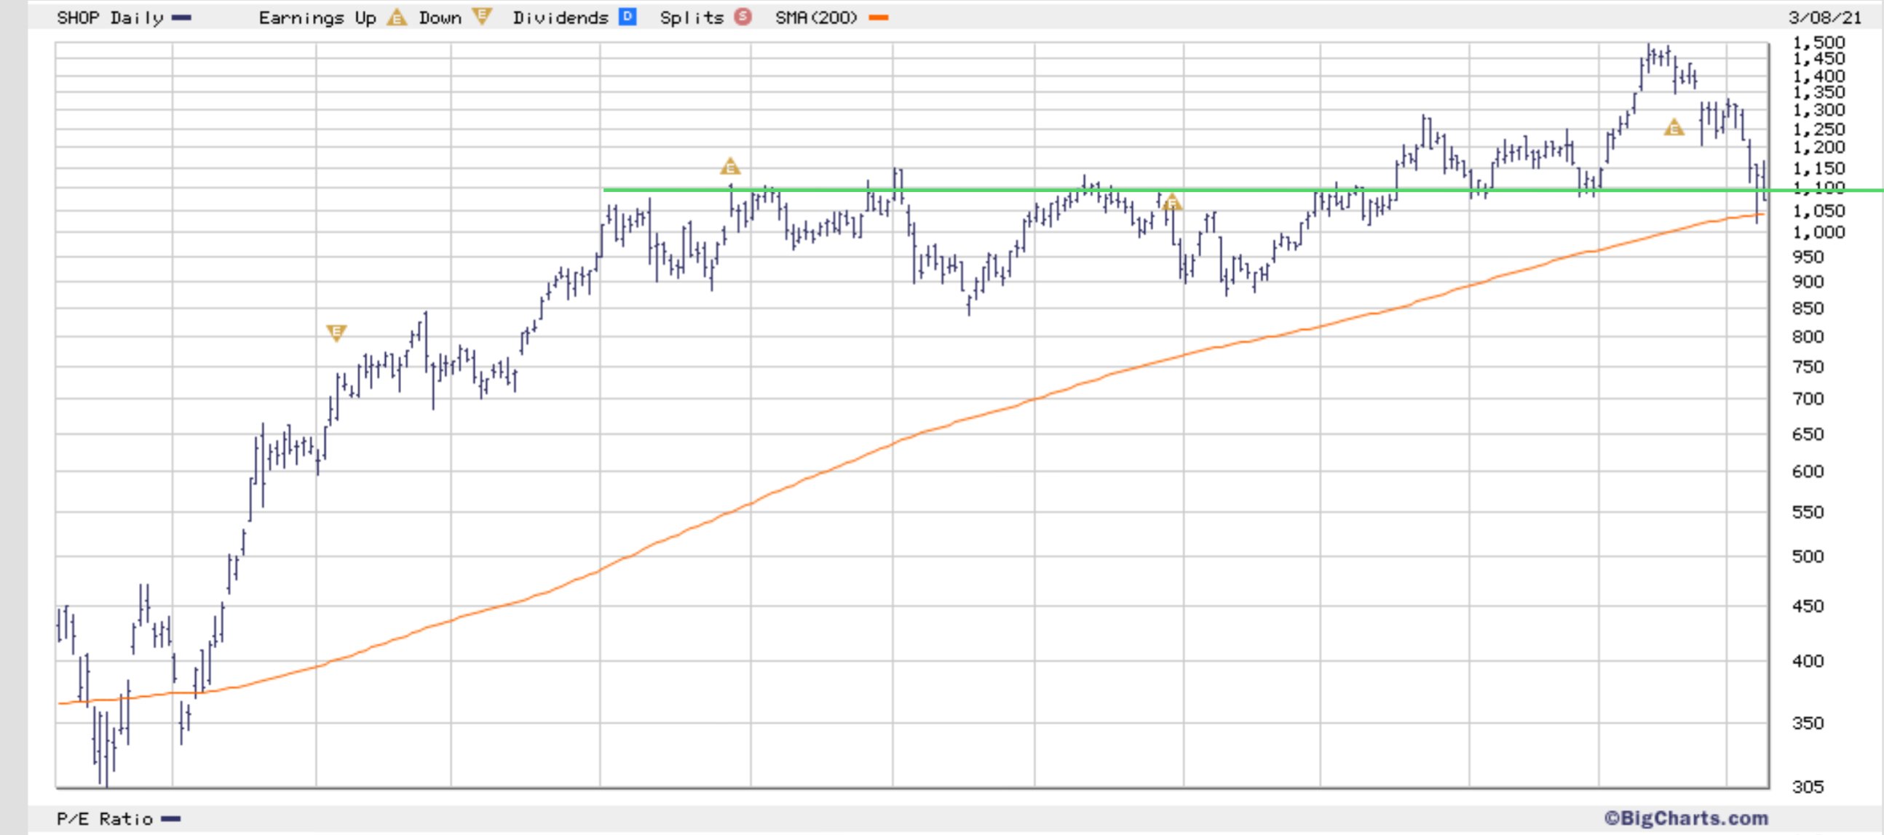This screenshot has width=1884, height=835.
Task: Click the P/E Ratio panel label
Action: pos(105,819)
